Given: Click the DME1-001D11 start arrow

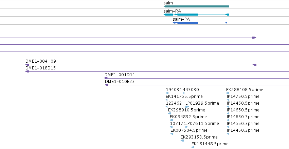Looking at the screenshot, I should [106, 78].
